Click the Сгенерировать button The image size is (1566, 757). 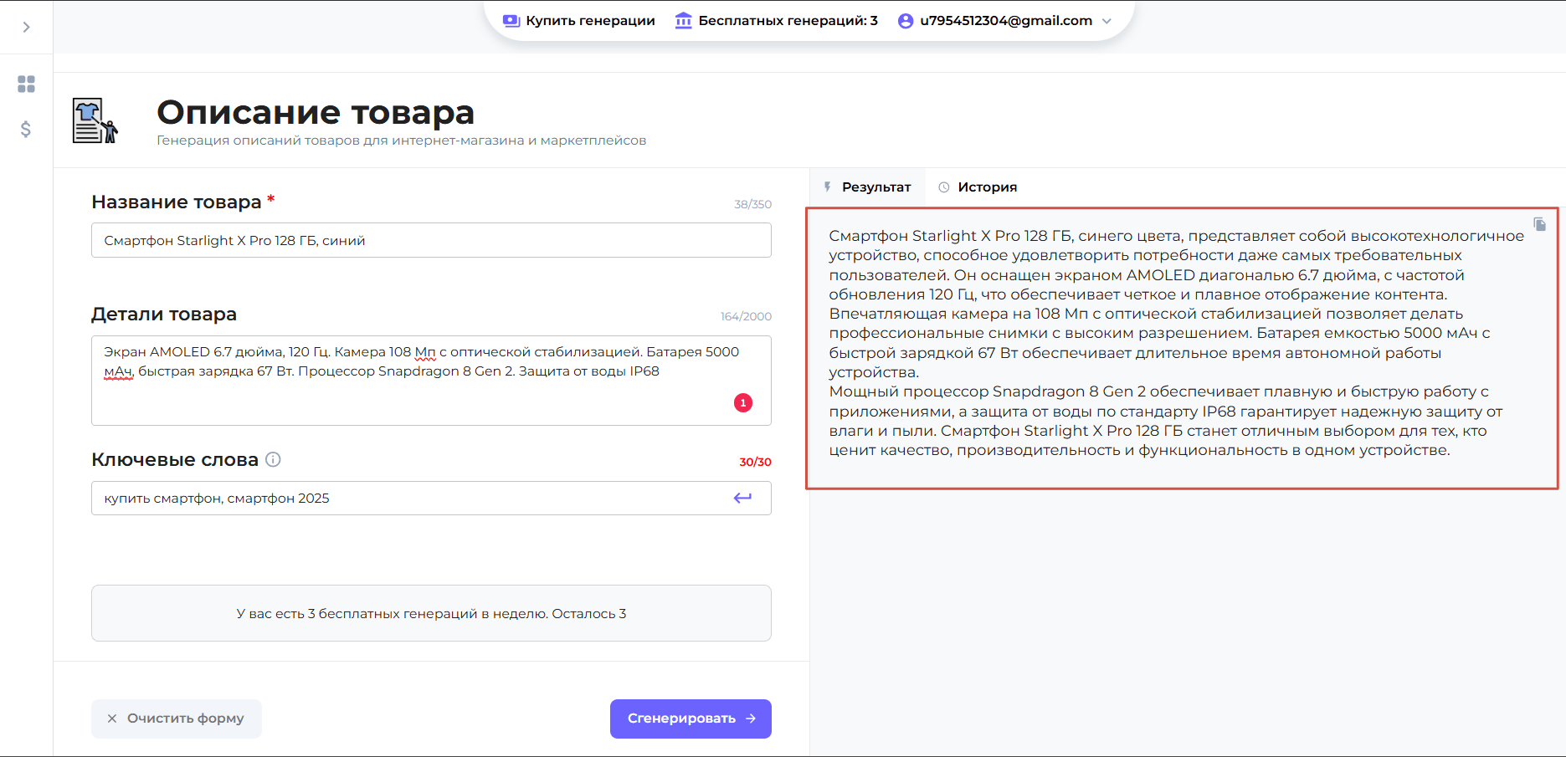coord(691,719)
